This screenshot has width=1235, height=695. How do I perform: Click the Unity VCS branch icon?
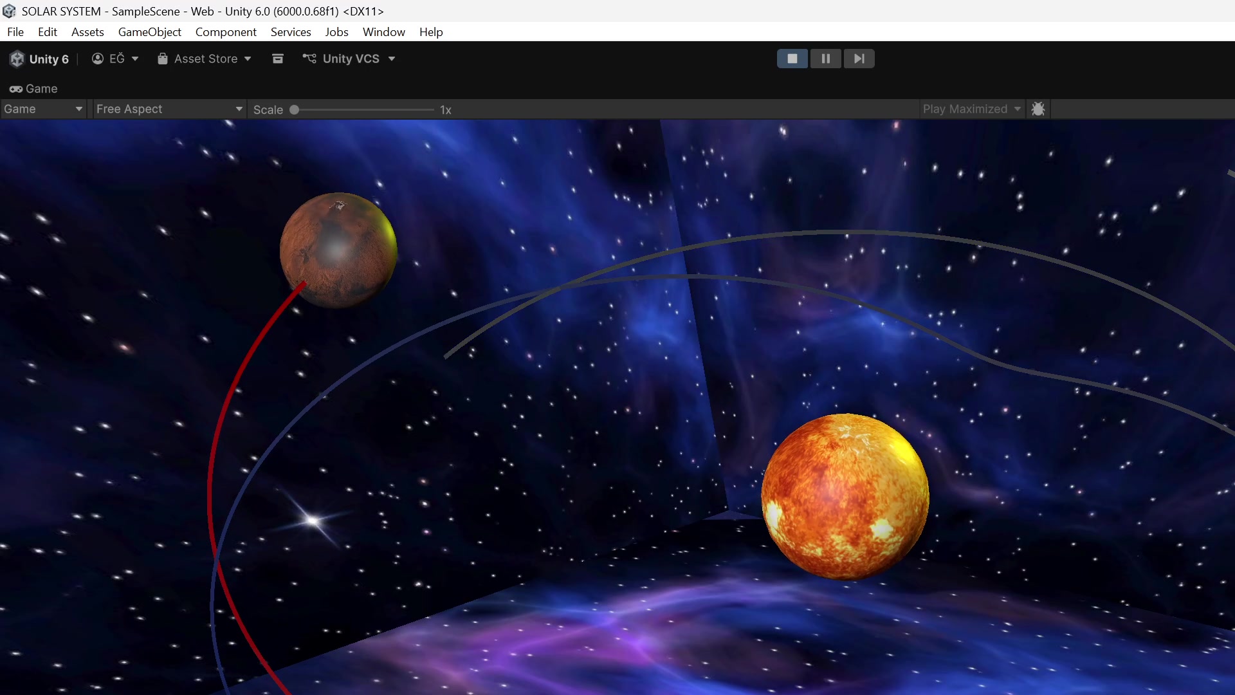(x=309, y=59)
